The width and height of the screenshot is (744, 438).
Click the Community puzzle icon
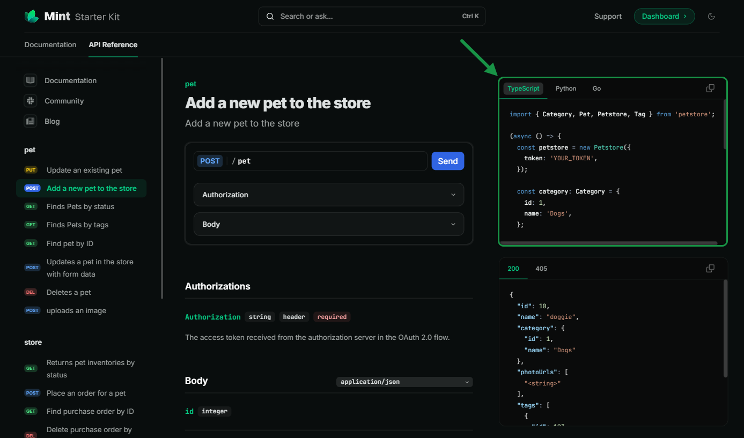(30, 100)
